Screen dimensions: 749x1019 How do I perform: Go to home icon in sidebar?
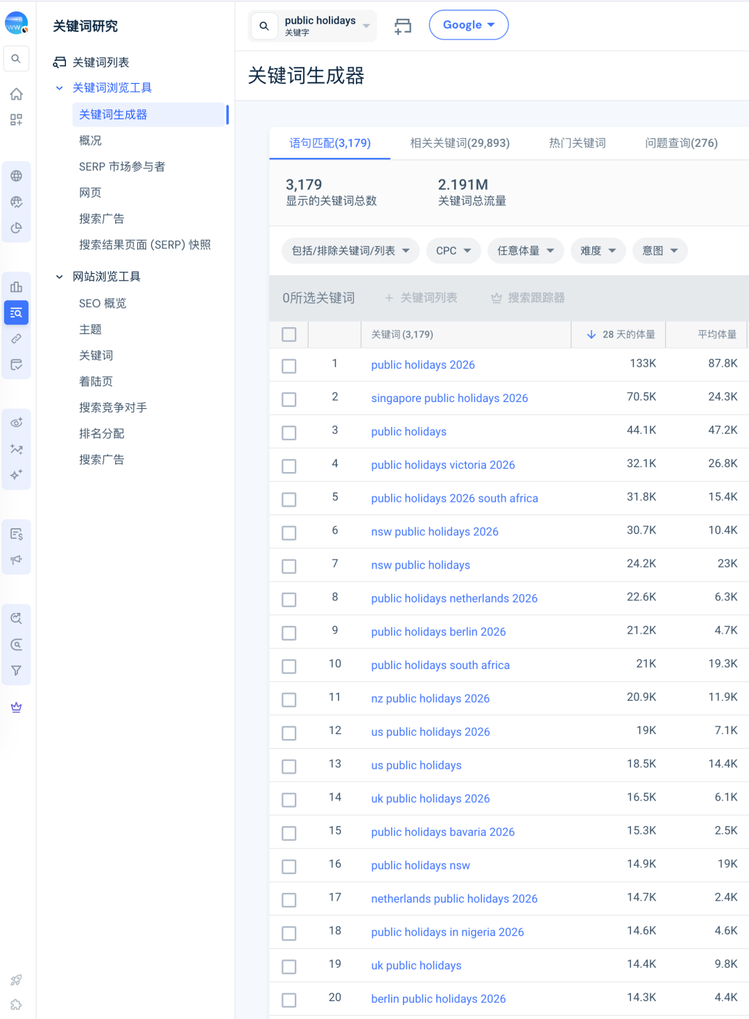(16, 94)
